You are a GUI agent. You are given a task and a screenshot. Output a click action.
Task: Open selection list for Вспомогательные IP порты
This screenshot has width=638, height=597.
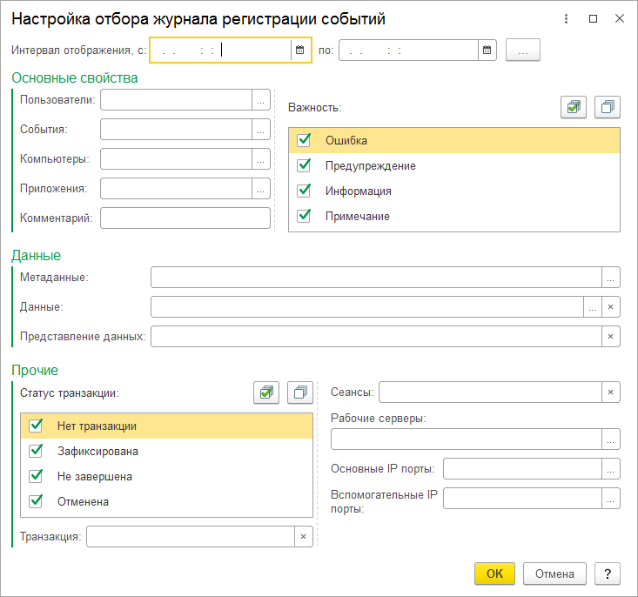pyautogui.click(x=610, y=499)
